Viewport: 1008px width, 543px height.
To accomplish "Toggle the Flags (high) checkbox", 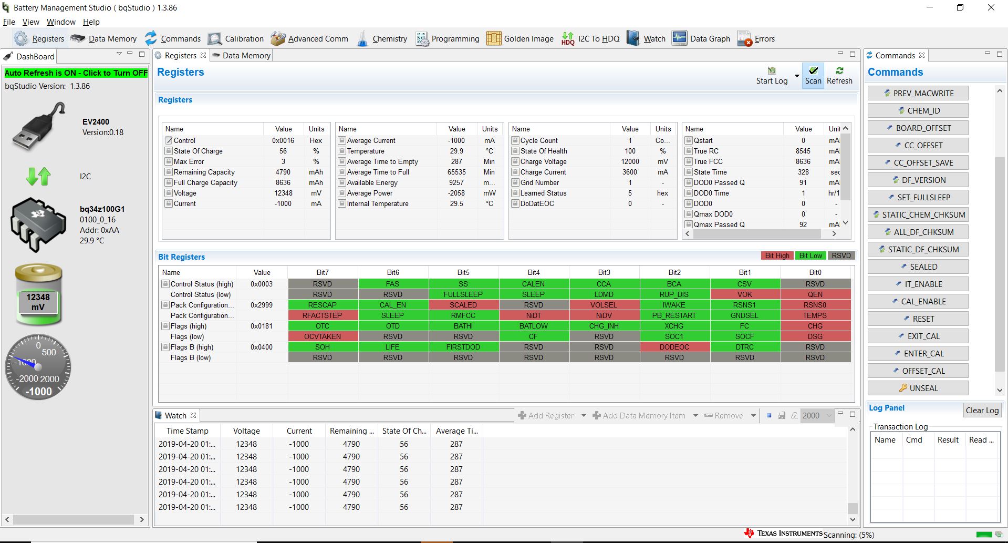I will pyautogui.click(x=165, y=326).
